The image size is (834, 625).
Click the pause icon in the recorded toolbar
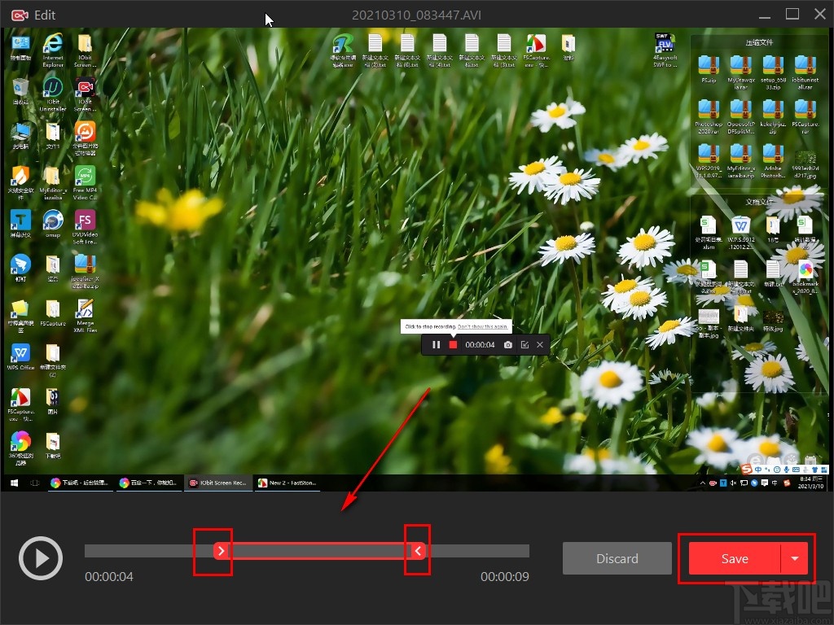[x=437, y=345]
